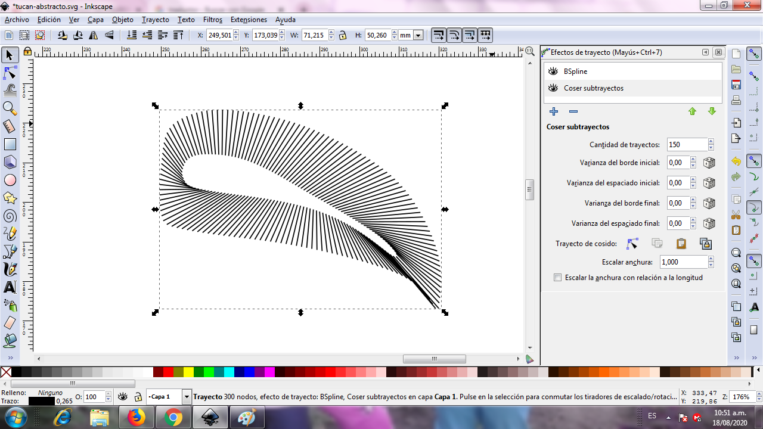The width and height of the screenshot is (763, 429).
Task: Select the Zoom magnifier tool
Action: pyautogui.click(x=10, y=108)
